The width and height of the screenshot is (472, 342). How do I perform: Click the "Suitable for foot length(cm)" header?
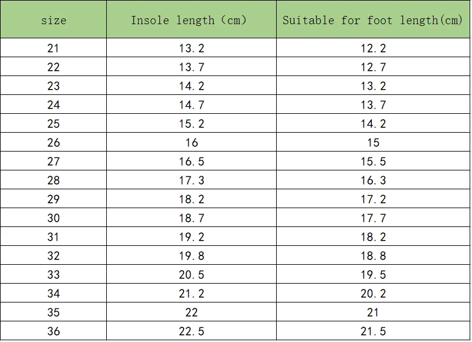pyautogui.click(x=373, y=20)
